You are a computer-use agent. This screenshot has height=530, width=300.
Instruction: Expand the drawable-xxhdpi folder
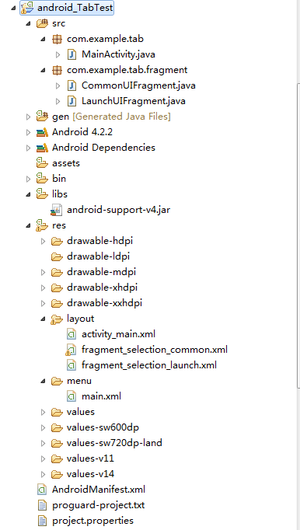point(43,303)
